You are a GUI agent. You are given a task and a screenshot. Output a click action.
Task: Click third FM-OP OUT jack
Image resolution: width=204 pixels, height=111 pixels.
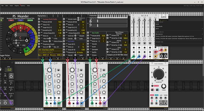104,103
